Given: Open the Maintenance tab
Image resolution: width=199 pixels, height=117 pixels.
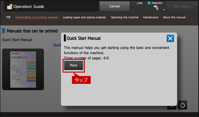Looking at the screenshot, I should [x=151, y=18].
